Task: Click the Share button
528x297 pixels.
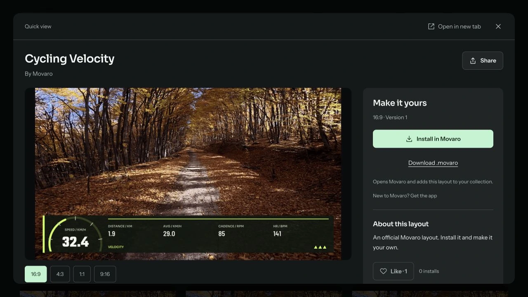Action: tap(483, 61)
